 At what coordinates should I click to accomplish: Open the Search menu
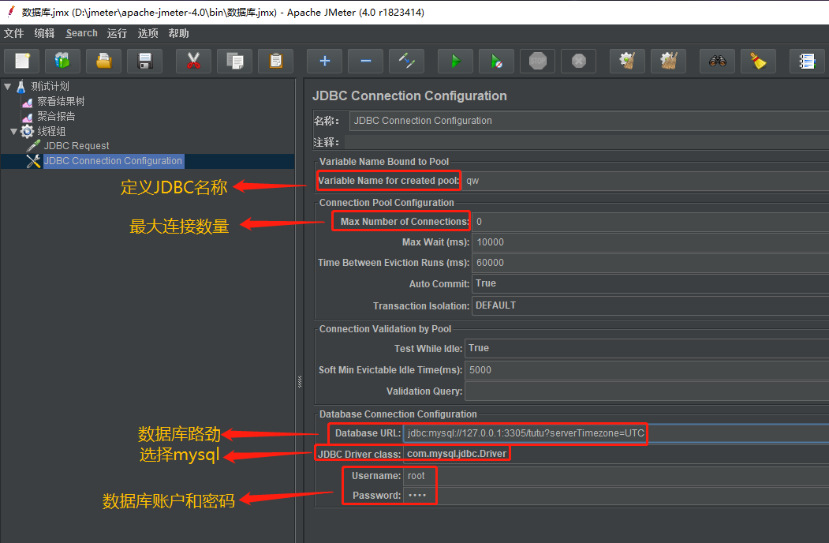click(81, 33)
